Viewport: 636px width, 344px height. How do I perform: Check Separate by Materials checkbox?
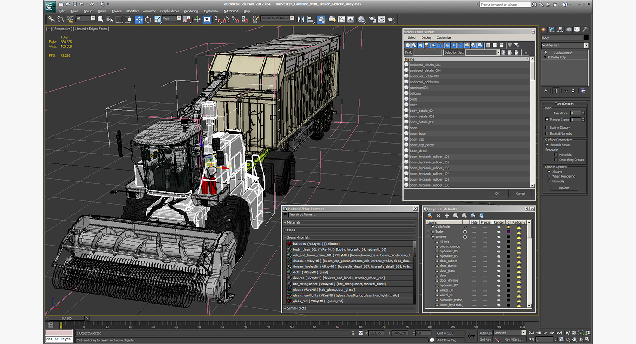[556, 154]
